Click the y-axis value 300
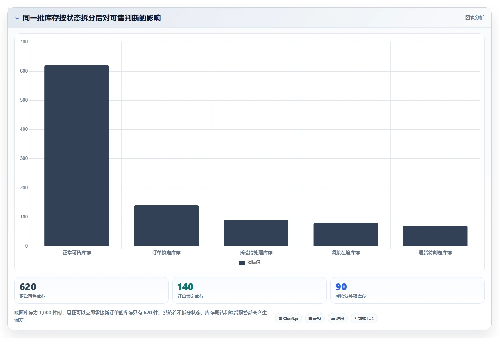 (24, 158)
